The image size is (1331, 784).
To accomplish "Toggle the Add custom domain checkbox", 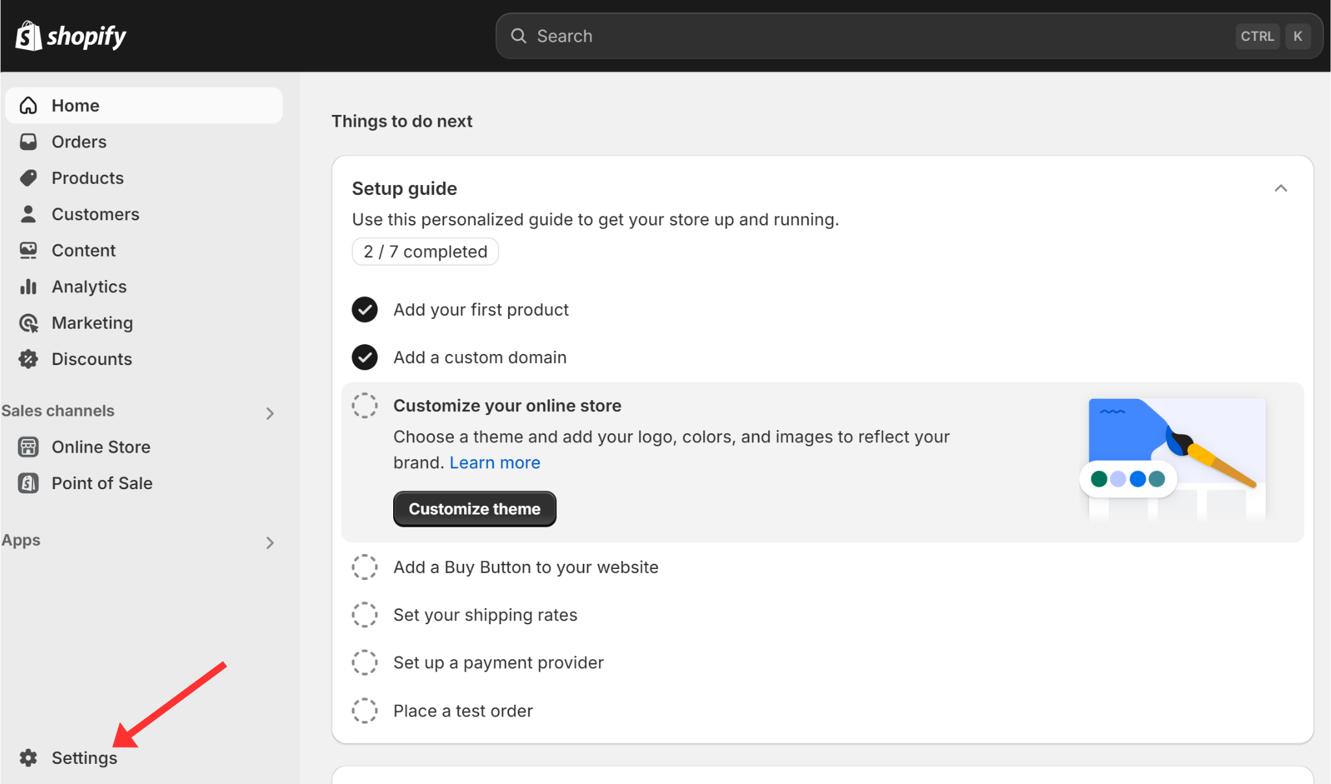I will pyautogui.click(x=364, y=357).
